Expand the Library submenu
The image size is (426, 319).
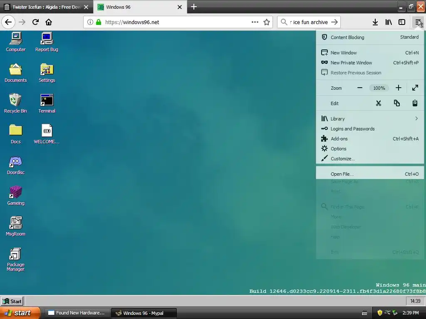370,118
